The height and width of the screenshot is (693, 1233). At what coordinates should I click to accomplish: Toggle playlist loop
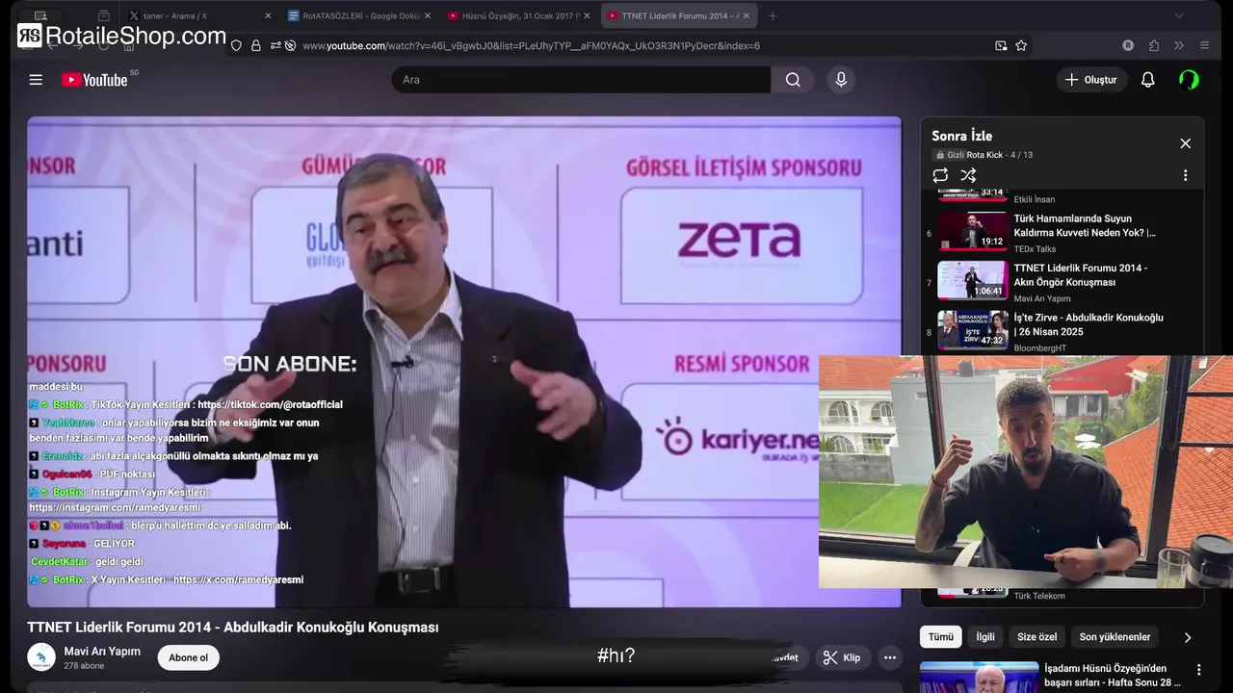coord(940,175)
